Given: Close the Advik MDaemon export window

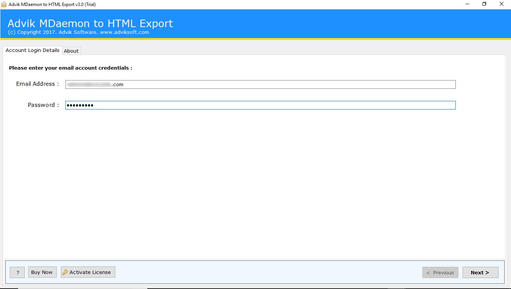Looking at the screenshot, I should [x=502, y=4].
